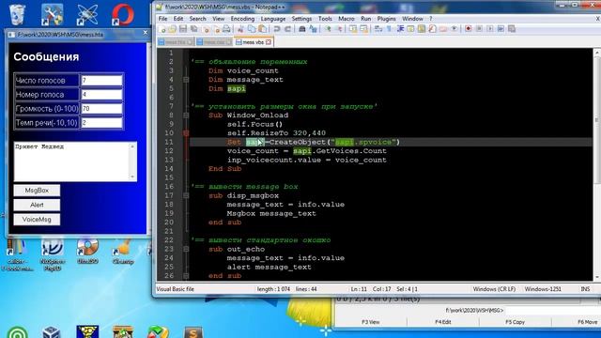Click the Save file toolbar icon
The image size is (601, 338).
pos(183,29)
